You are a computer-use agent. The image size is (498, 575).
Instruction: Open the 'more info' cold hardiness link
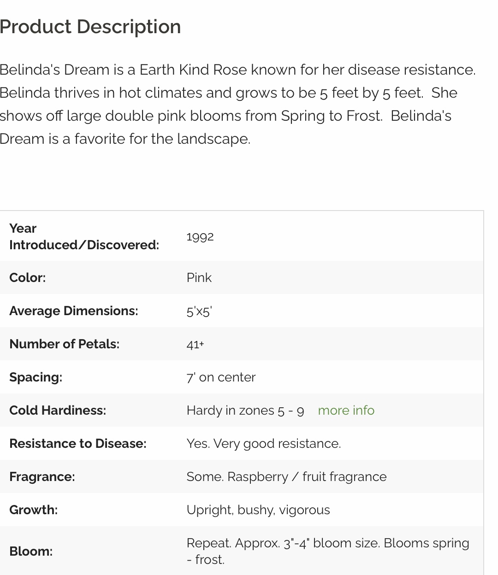point(346,410)
